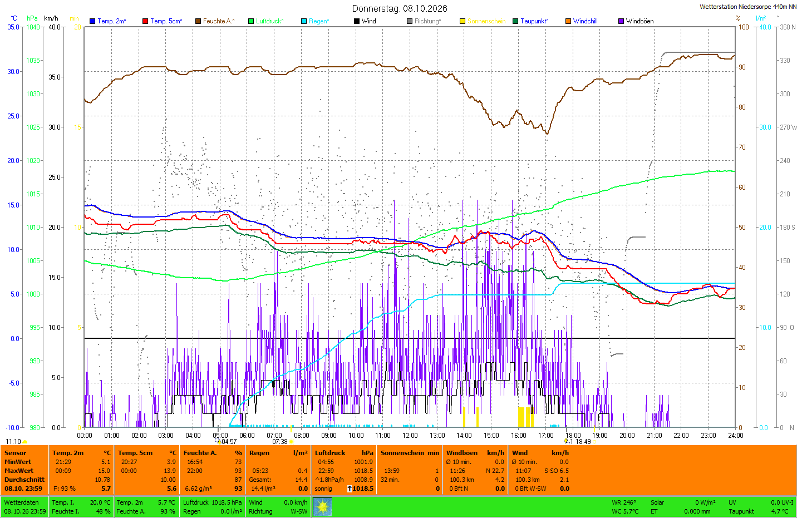Click the sun icon beside 11:10
Viewport: 797px width, 518px height.
click(24, 442)
